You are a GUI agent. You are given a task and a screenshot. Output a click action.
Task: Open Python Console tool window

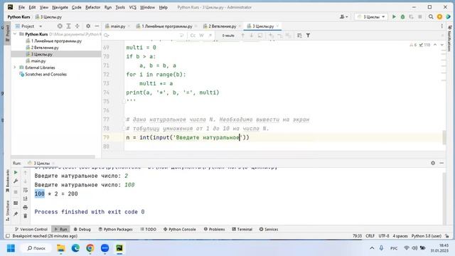(180, 229)
